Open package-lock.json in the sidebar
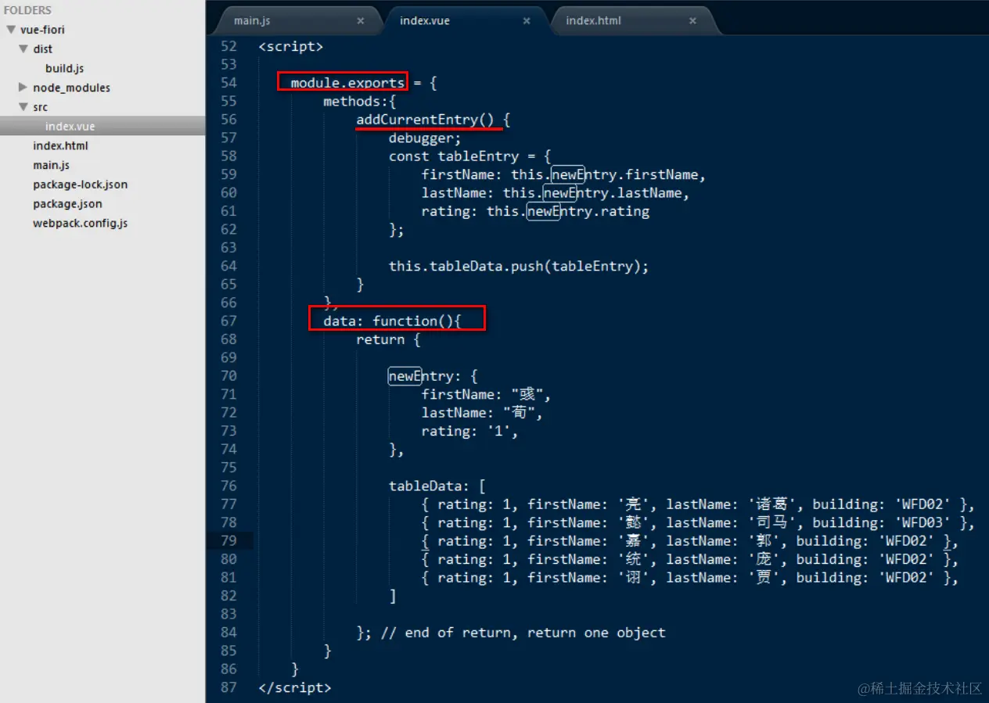The height and width of the screenshot is (703, 989). 80,185
